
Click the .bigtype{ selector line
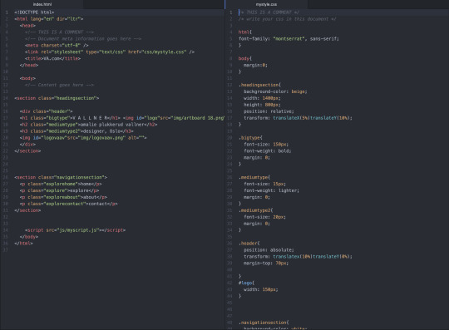(250, 138)
